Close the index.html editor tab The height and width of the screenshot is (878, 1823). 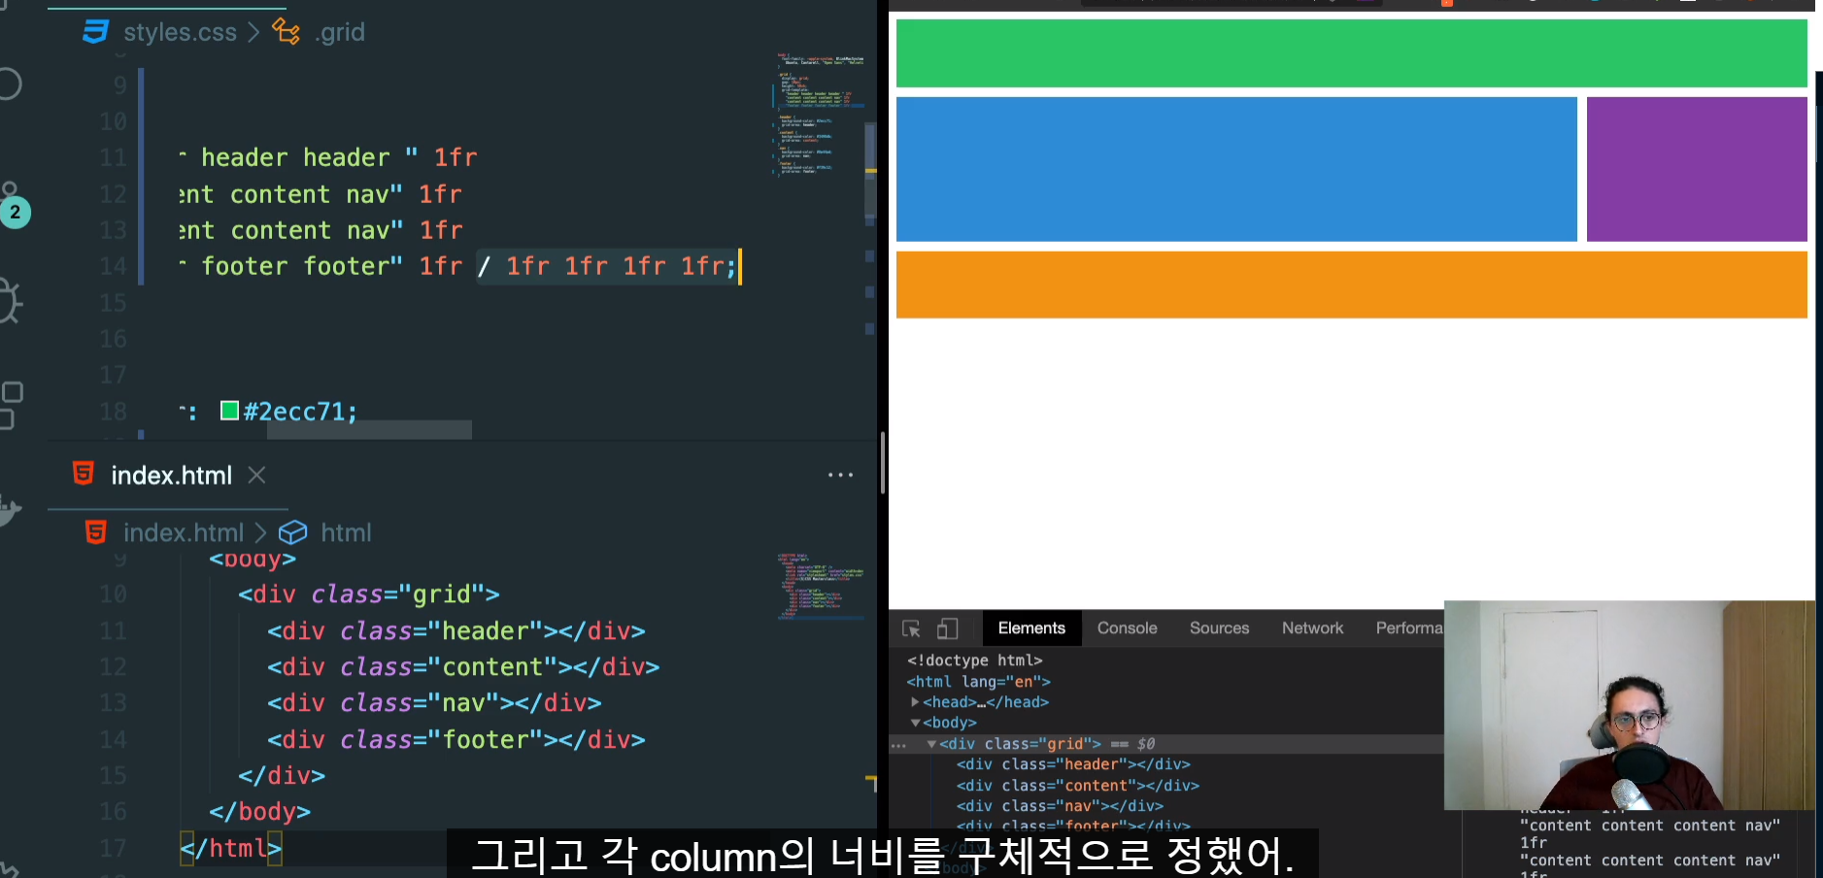[256, 475]
